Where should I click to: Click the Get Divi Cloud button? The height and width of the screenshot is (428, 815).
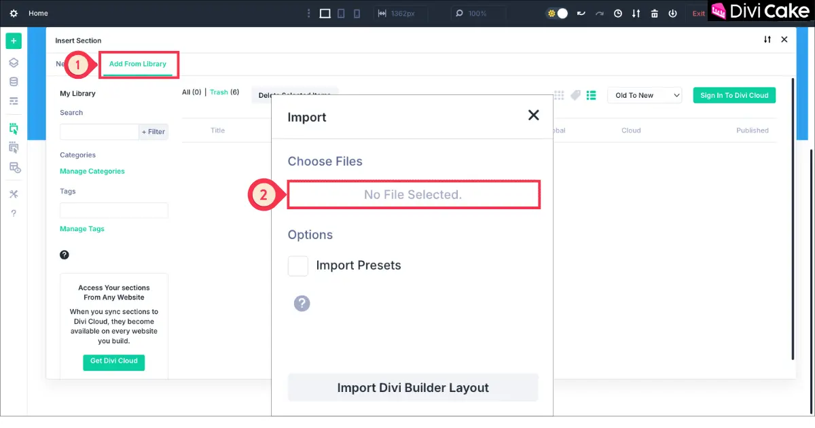pyautogui.click(x=114, y=361)
